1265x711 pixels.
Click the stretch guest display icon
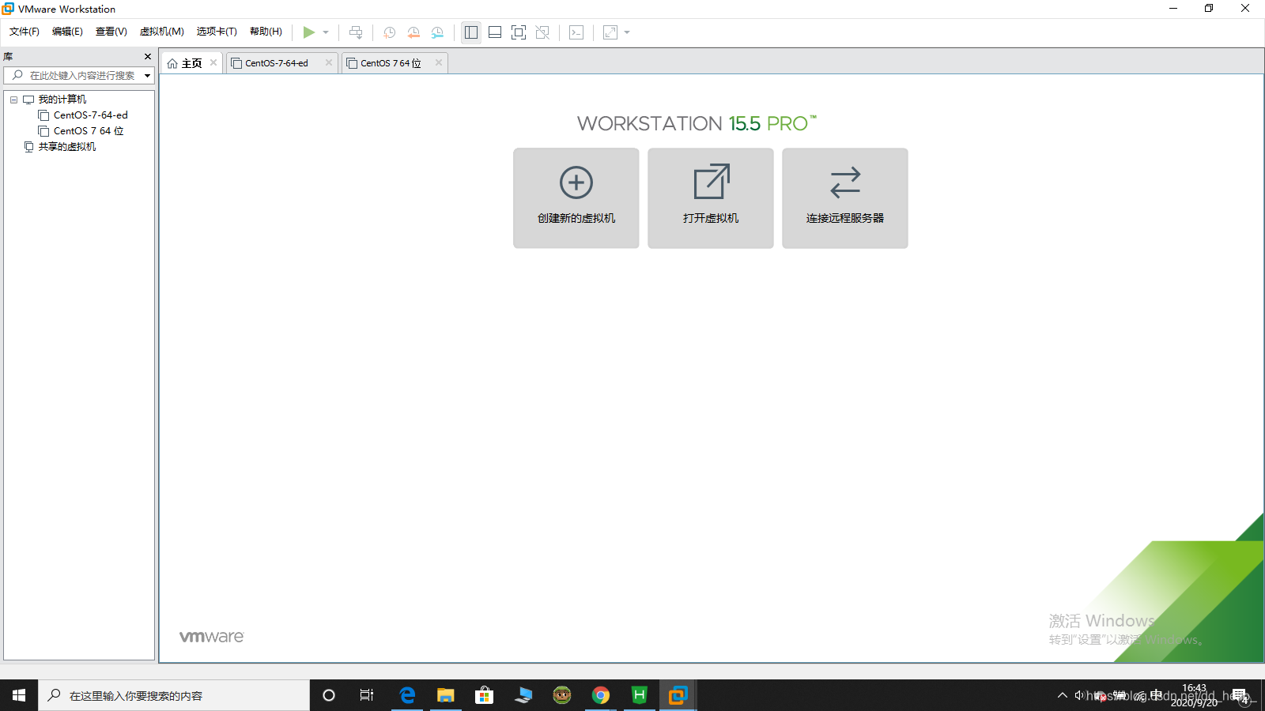610,32
